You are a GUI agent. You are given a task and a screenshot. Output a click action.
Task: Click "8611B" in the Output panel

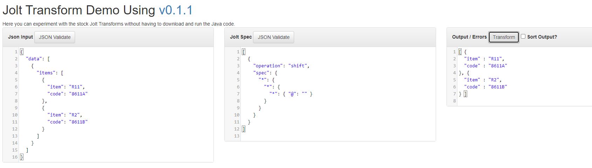(498, 87)
